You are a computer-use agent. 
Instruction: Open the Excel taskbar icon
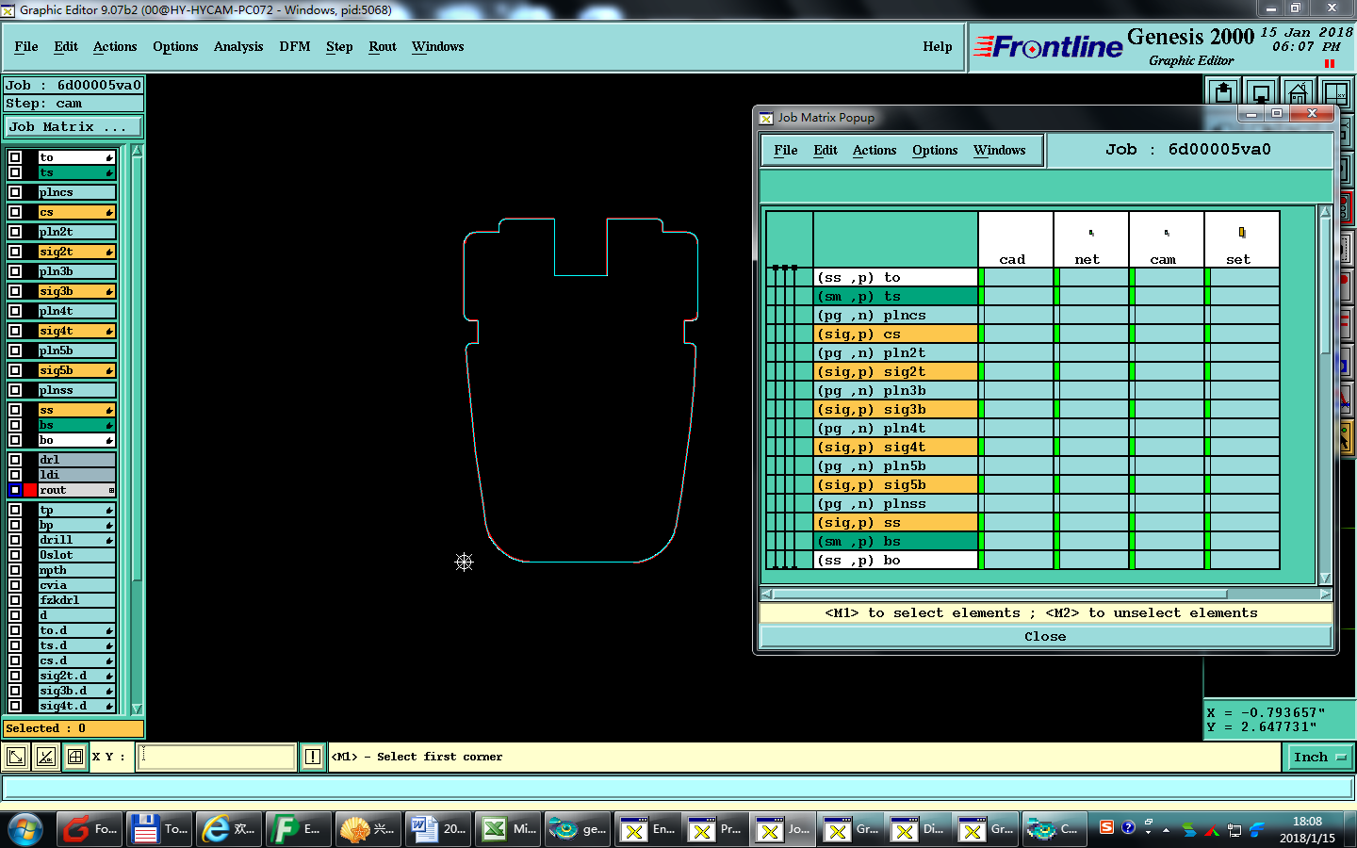[506, 829]
